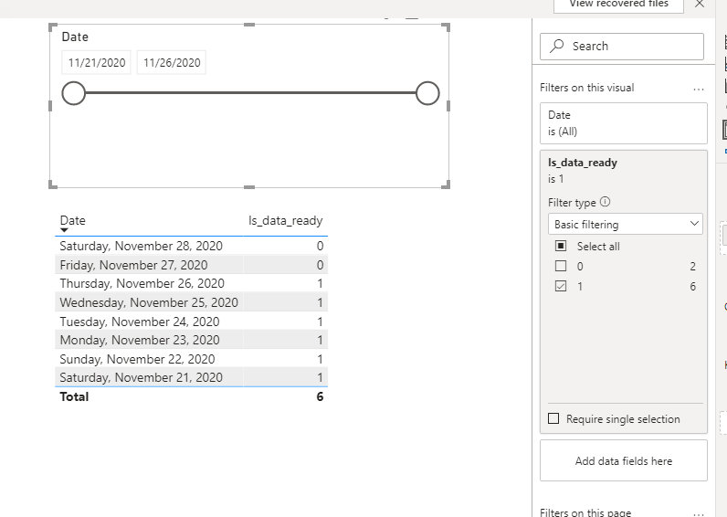Click the count 2 beside filter value 0
Screen dimensions: 727x517
coord(692,266)
